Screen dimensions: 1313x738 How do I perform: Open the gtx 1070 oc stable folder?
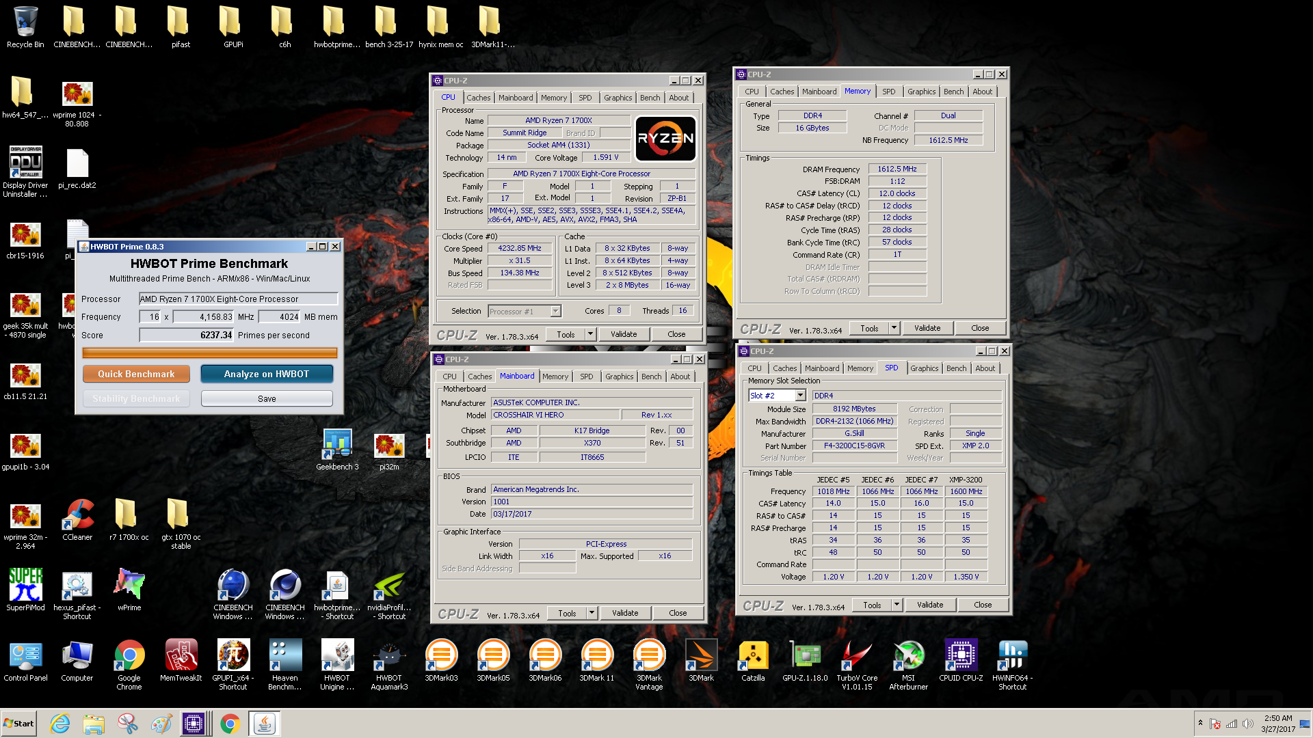click(181, 523)
